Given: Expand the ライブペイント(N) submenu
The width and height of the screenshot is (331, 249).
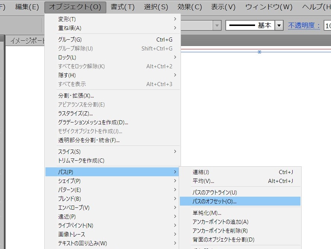Looking at the screenshot, I should click(113, 225).
